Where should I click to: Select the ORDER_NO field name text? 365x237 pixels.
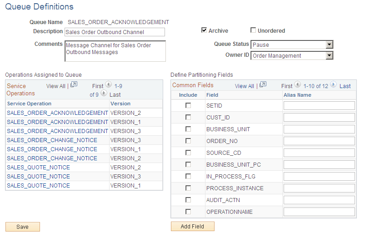click(222, 141)
